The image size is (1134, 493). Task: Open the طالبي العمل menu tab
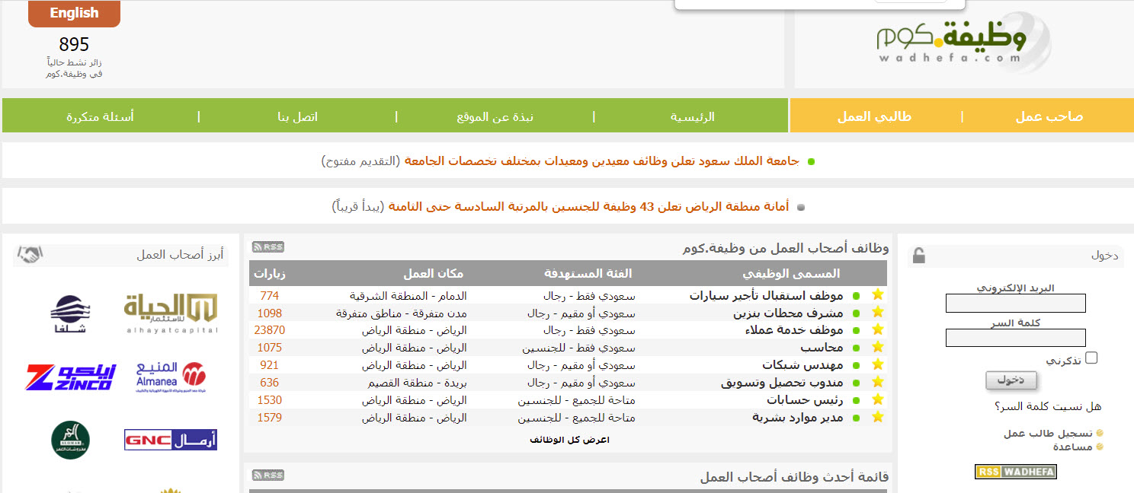click(874, 116)
